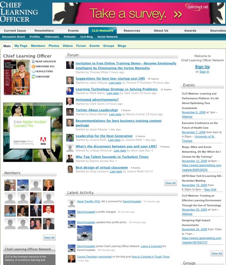Open Hazel Trauffer's activity avatar
Screen dimensions: 226x265
coord(71,203)
